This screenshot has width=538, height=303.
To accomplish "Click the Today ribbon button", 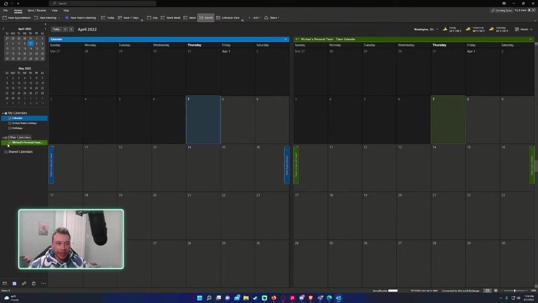I will 108,18.
